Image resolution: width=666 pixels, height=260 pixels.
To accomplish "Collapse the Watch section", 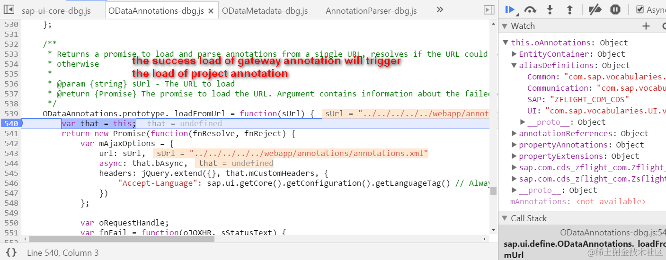I will coord(505,26).
